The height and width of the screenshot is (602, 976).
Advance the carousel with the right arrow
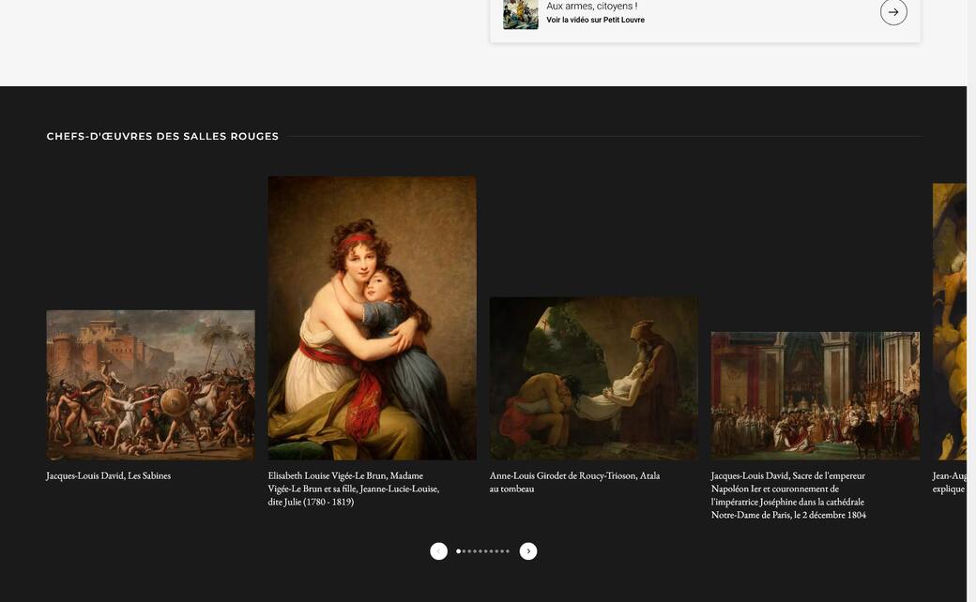(527, 550)
